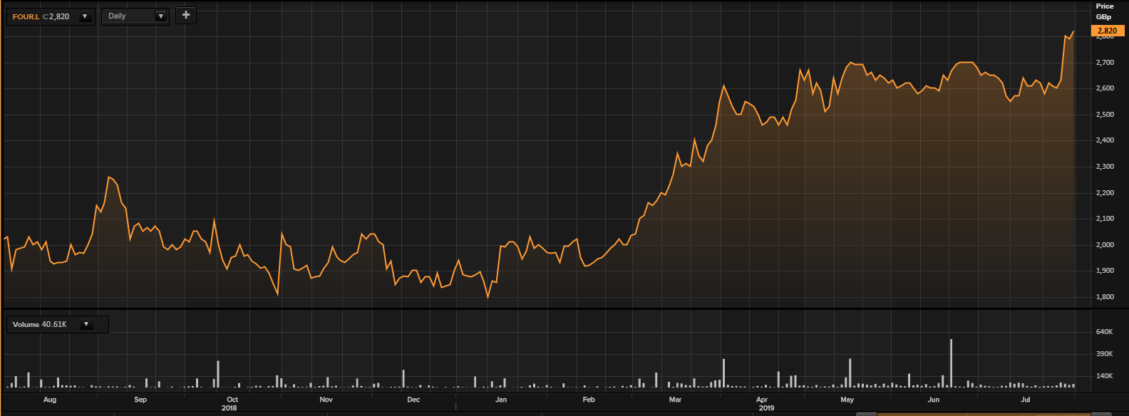The width and height of the screenshot is (1129, 416).
Task: Click the Dec label on the time axis
Action: click(413, 400)
